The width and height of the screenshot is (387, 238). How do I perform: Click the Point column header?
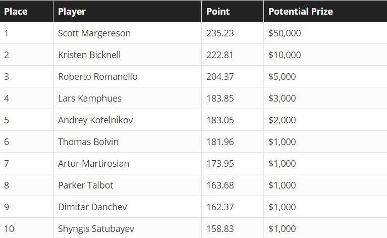tap(218, 11)
